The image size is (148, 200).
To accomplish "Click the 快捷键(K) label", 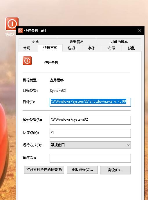I will (31, 133).
